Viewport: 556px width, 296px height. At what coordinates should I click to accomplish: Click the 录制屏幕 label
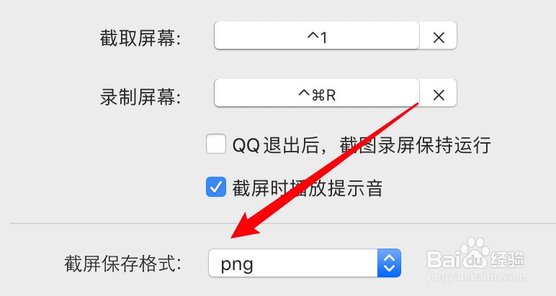pyautogui.click(x=140, y=96)
